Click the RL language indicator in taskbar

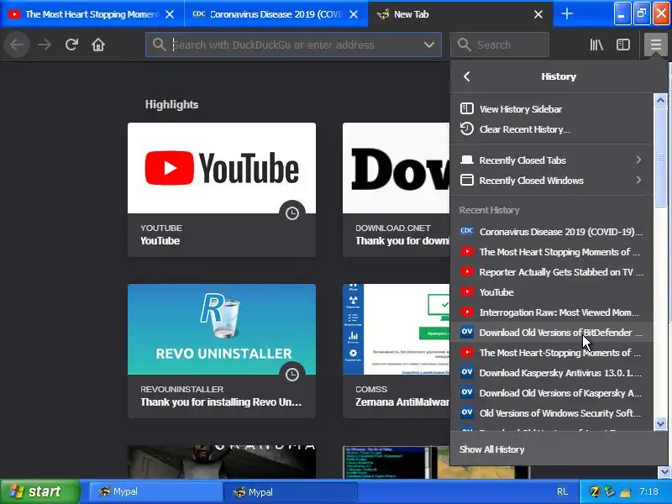pyautogui.click(x=562, y=491)
